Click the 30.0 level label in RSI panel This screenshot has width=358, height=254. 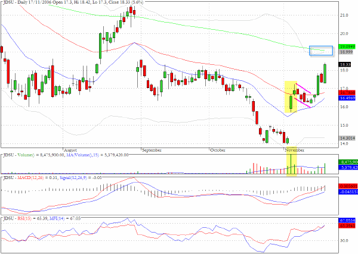tap(344, 240)
